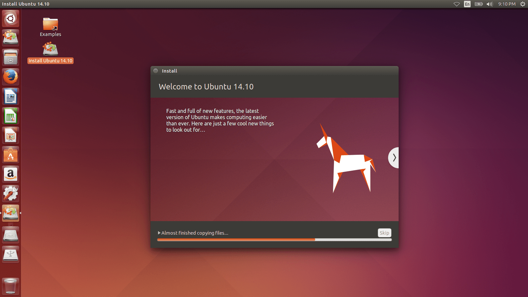This screenshot has width=528, height=297.
Task: Open the Files manager from launcher
Action: tap(11, 57)
